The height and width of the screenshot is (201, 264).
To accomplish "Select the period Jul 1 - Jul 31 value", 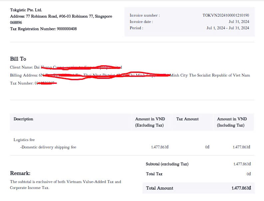I will 227,28.
